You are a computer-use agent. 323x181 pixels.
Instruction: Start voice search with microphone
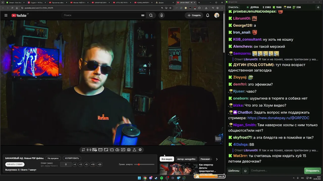[161, 15]
